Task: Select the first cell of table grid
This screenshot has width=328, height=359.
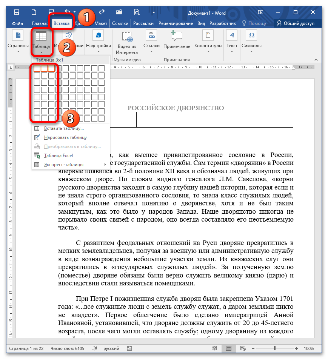Action: [x=37, y=68]
